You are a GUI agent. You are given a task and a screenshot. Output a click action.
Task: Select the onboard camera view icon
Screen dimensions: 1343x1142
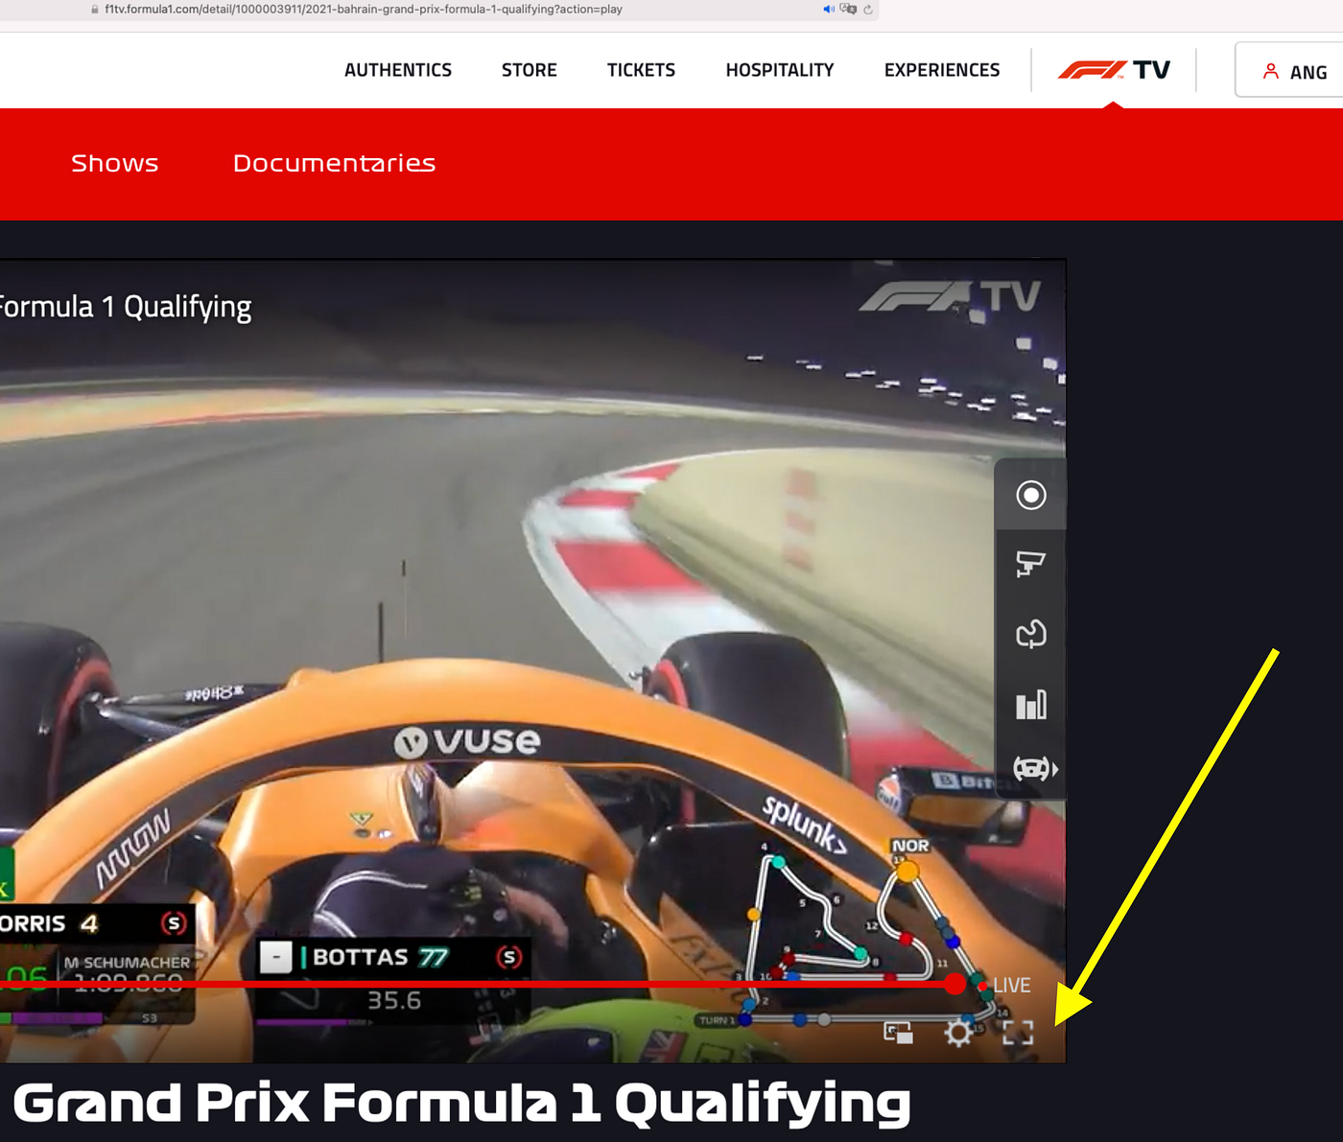click(x=1029, y=566)
